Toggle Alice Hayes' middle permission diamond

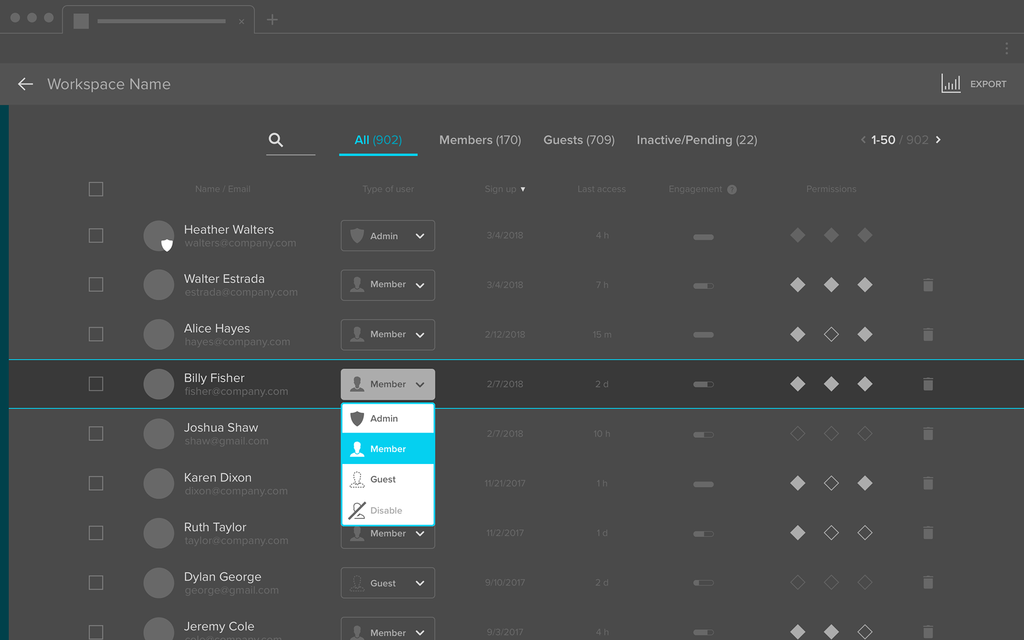831,334
